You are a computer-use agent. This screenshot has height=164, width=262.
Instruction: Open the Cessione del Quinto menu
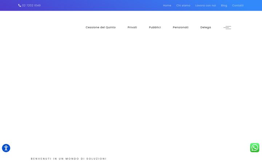tap(100, 27)
